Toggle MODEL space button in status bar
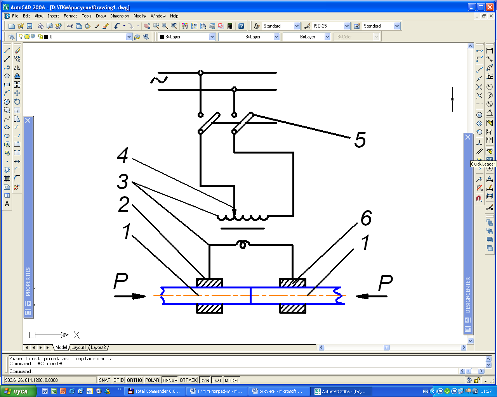Viewport: 497px width, 397px height. tap(232, 380)
